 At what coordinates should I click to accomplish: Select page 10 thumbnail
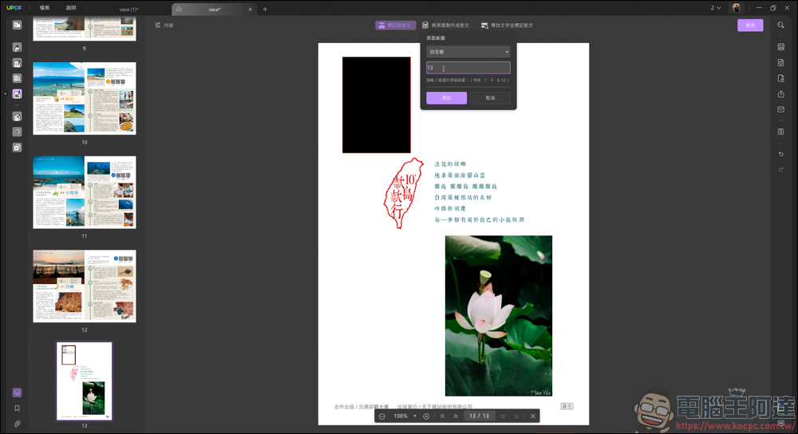[85, 99]
